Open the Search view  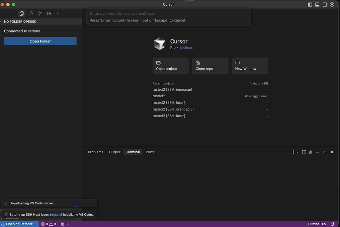(x=31, y=13)
